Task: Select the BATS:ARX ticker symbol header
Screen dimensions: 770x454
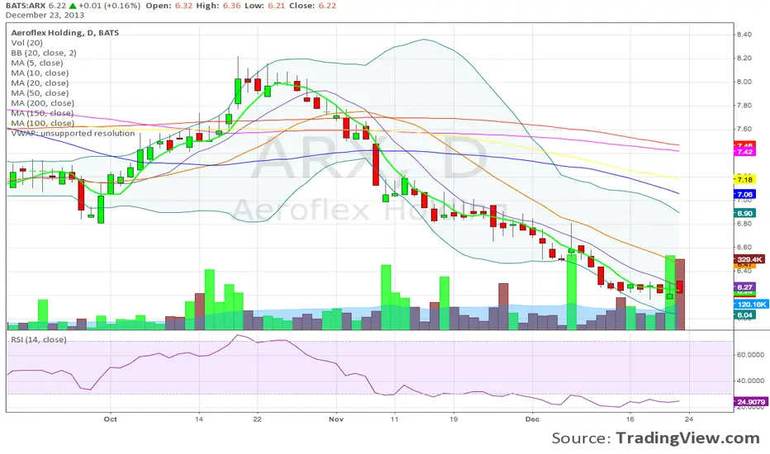Action: [26, 6]
